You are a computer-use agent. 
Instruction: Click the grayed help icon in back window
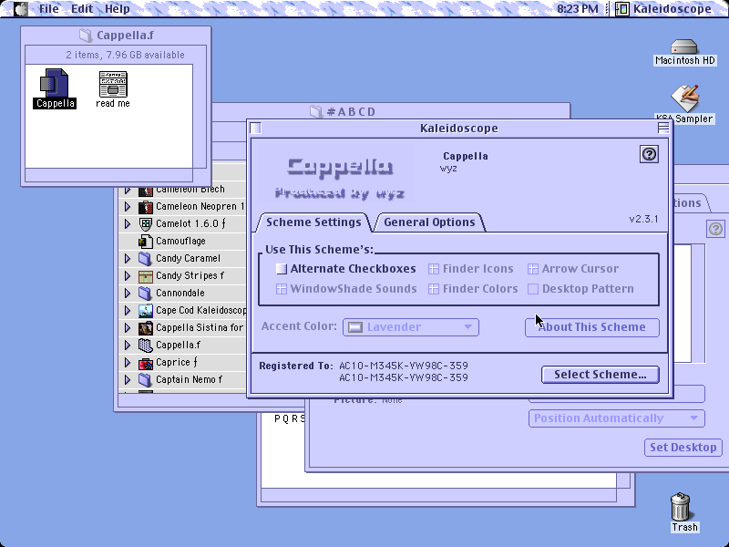(715, 229)
